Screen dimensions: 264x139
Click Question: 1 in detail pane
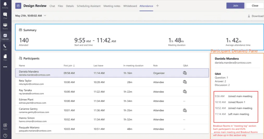(221, 78)
